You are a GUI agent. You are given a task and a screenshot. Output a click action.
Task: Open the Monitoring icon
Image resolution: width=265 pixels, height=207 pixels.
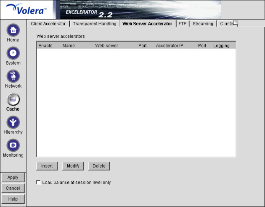click(13, 145)
